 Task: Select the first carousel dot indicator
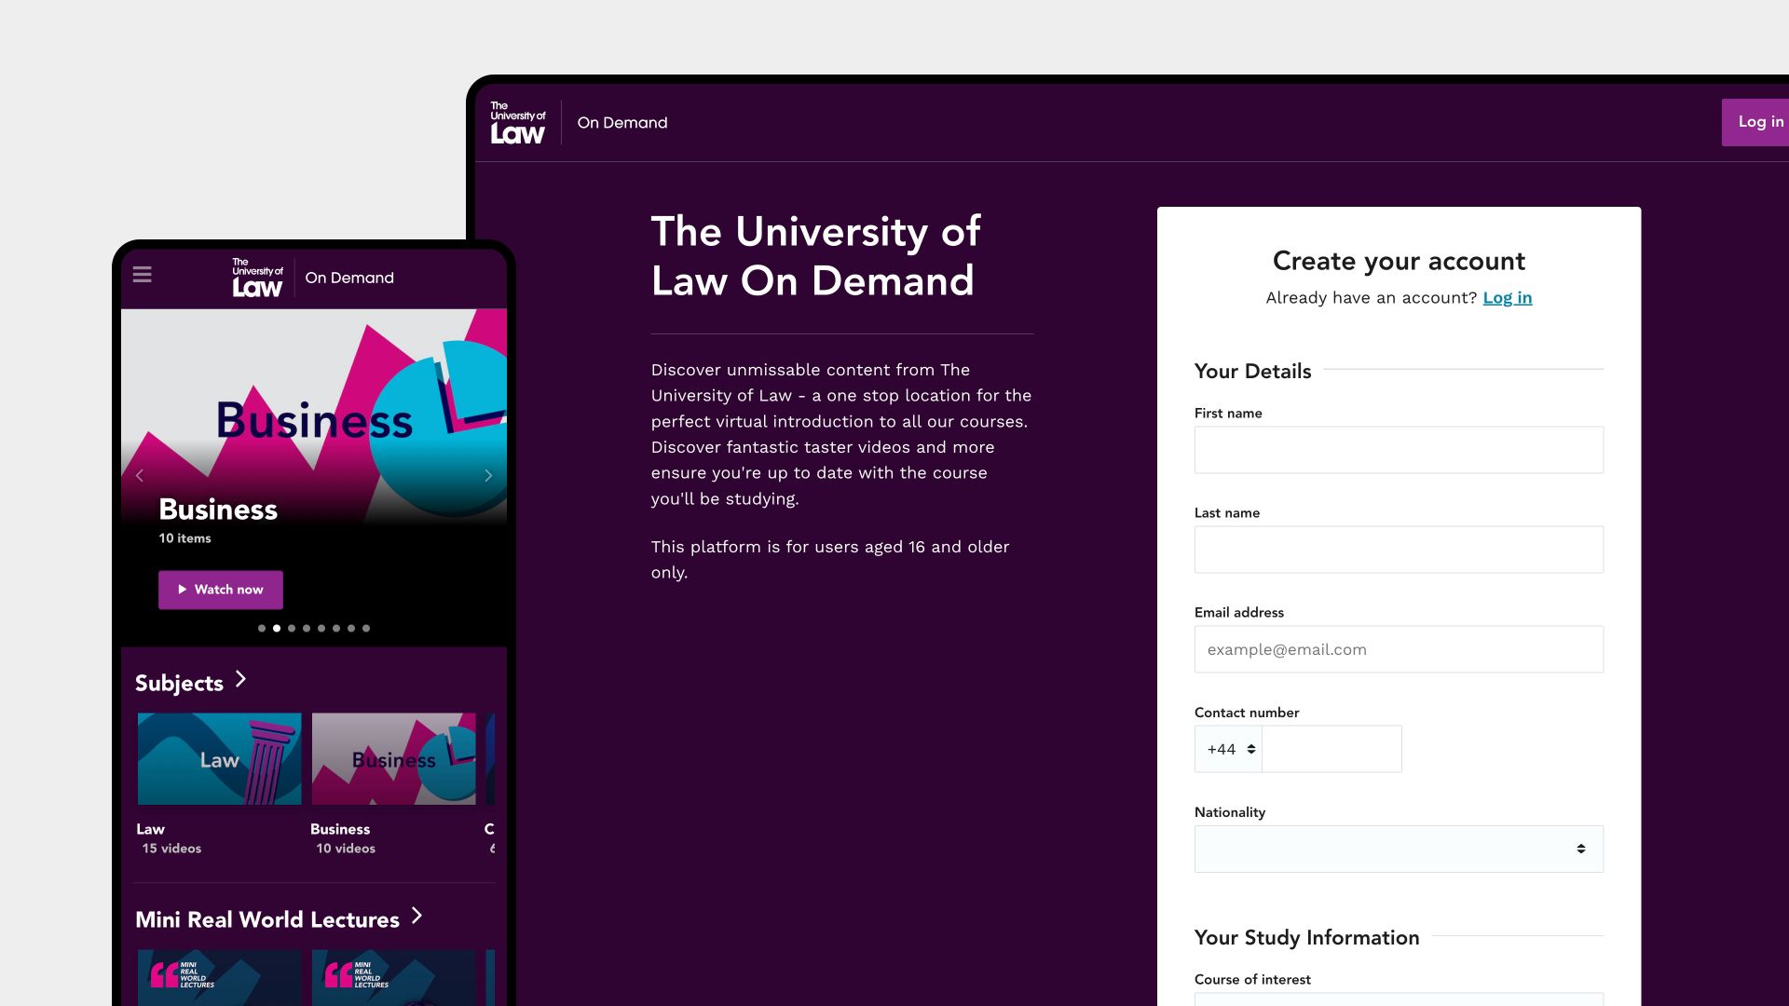pos(262,629)
